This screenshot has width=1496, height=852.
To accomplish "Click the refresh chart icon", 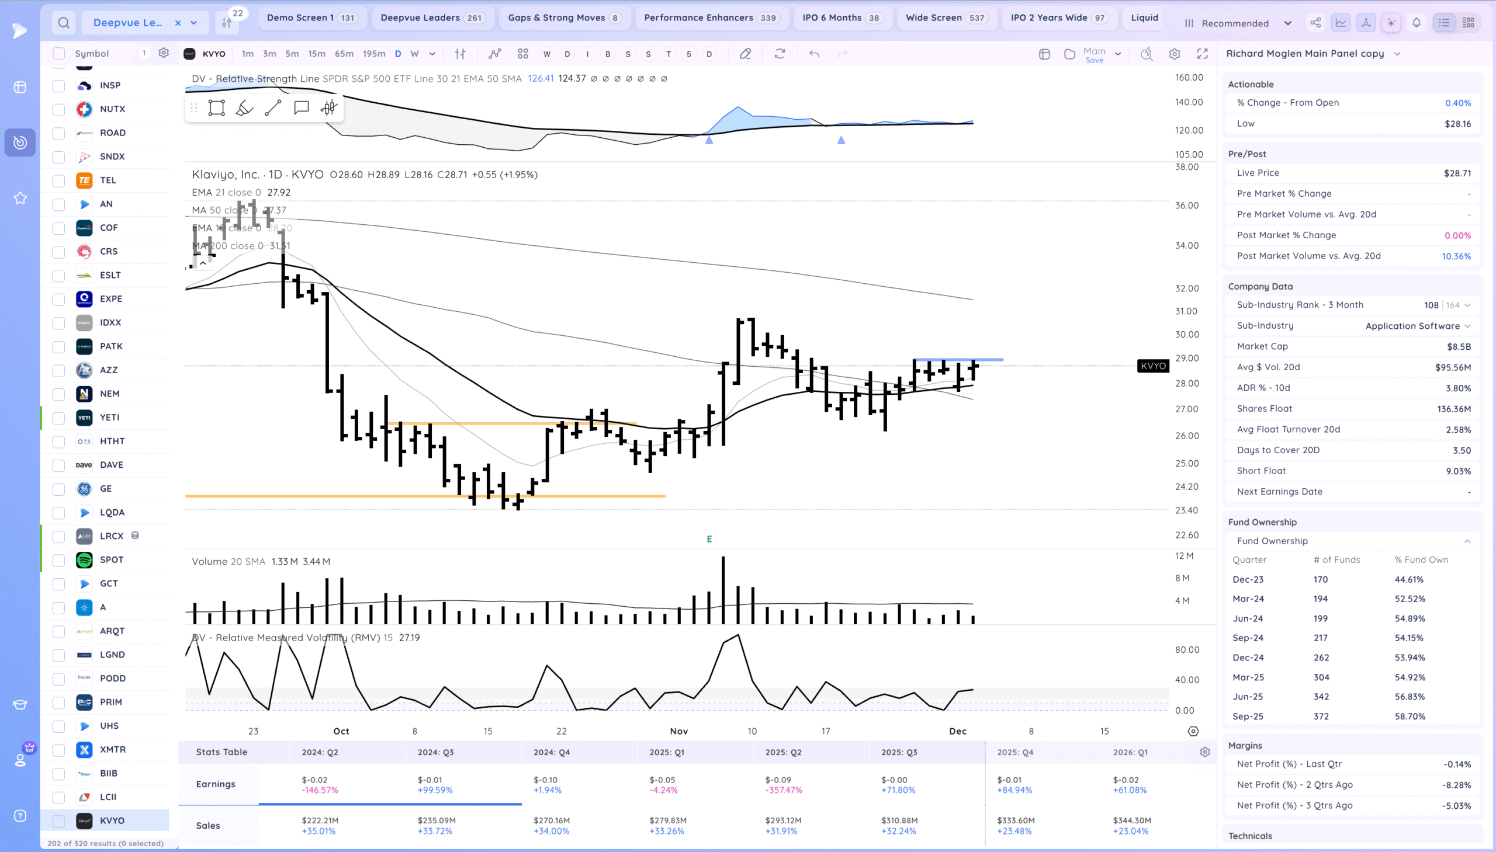I will 780,54.
